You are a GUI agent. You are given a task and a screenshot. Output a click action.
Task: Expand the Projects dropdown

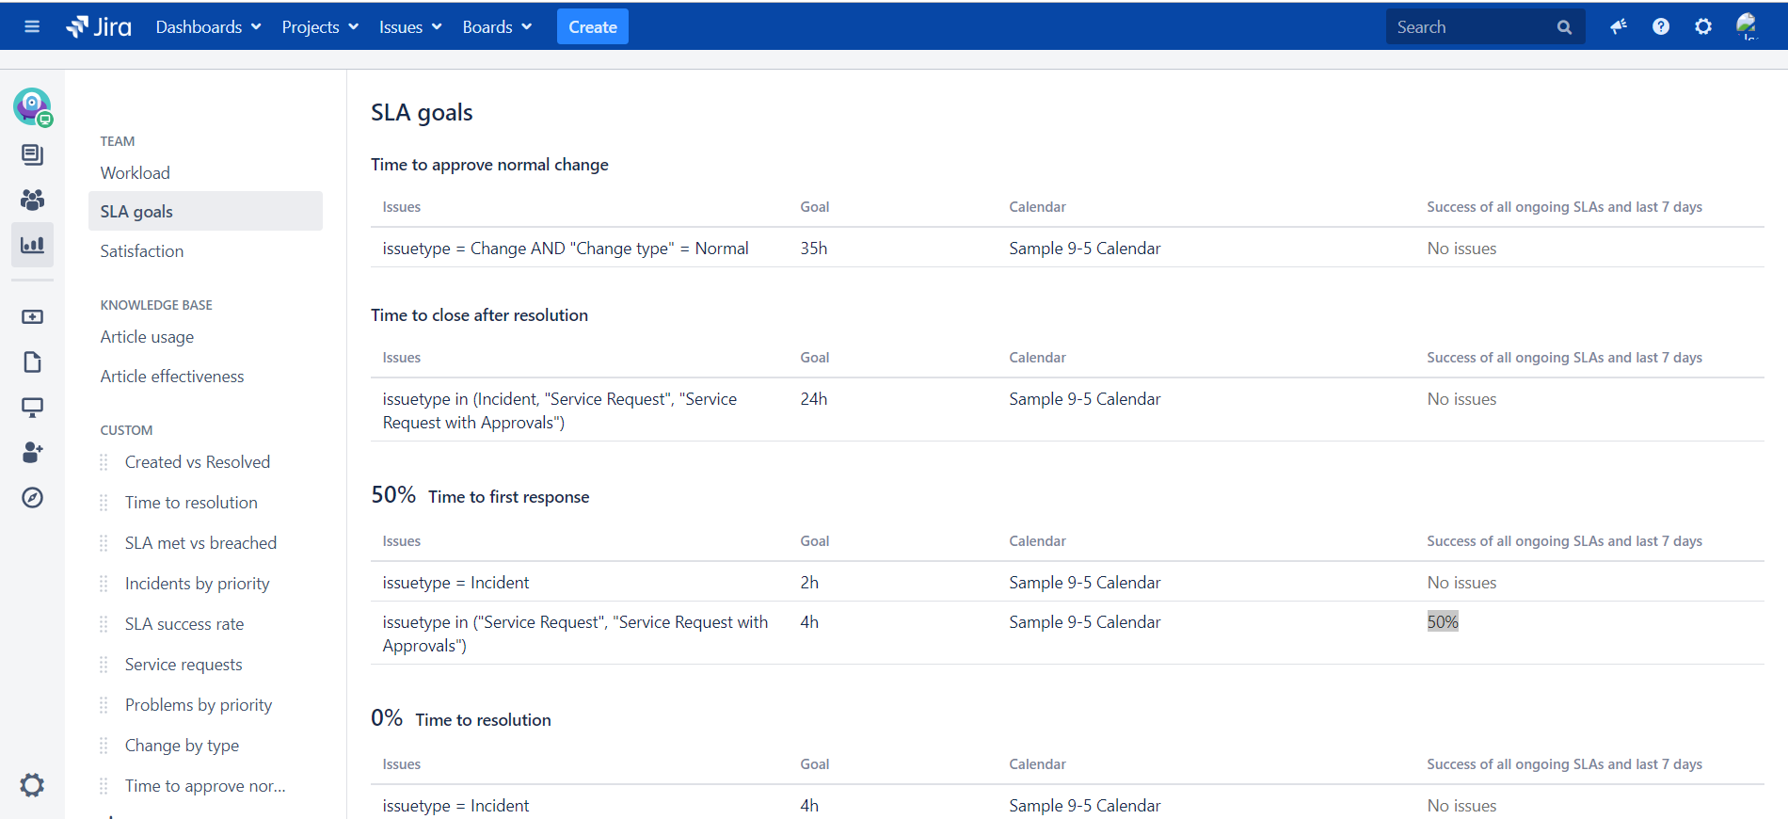coord(320,27)
